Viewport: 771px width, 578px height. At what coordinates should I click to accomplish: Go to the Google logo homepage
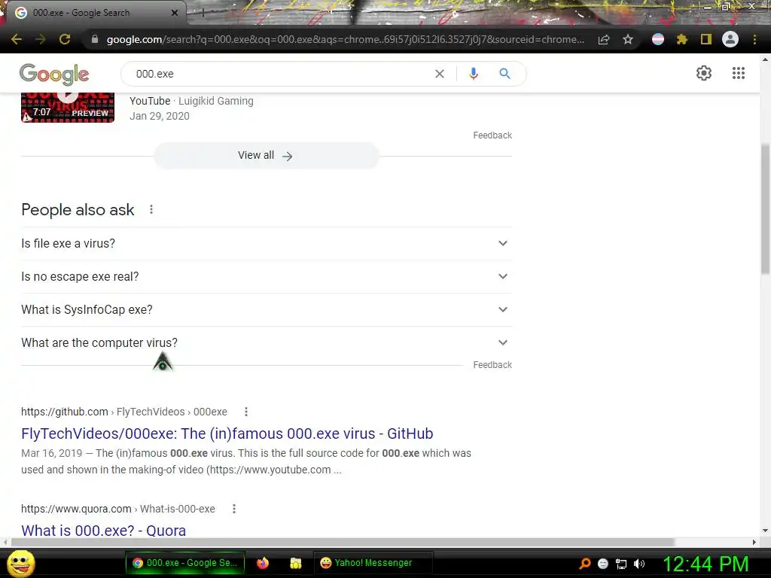[x=54, y=75]
